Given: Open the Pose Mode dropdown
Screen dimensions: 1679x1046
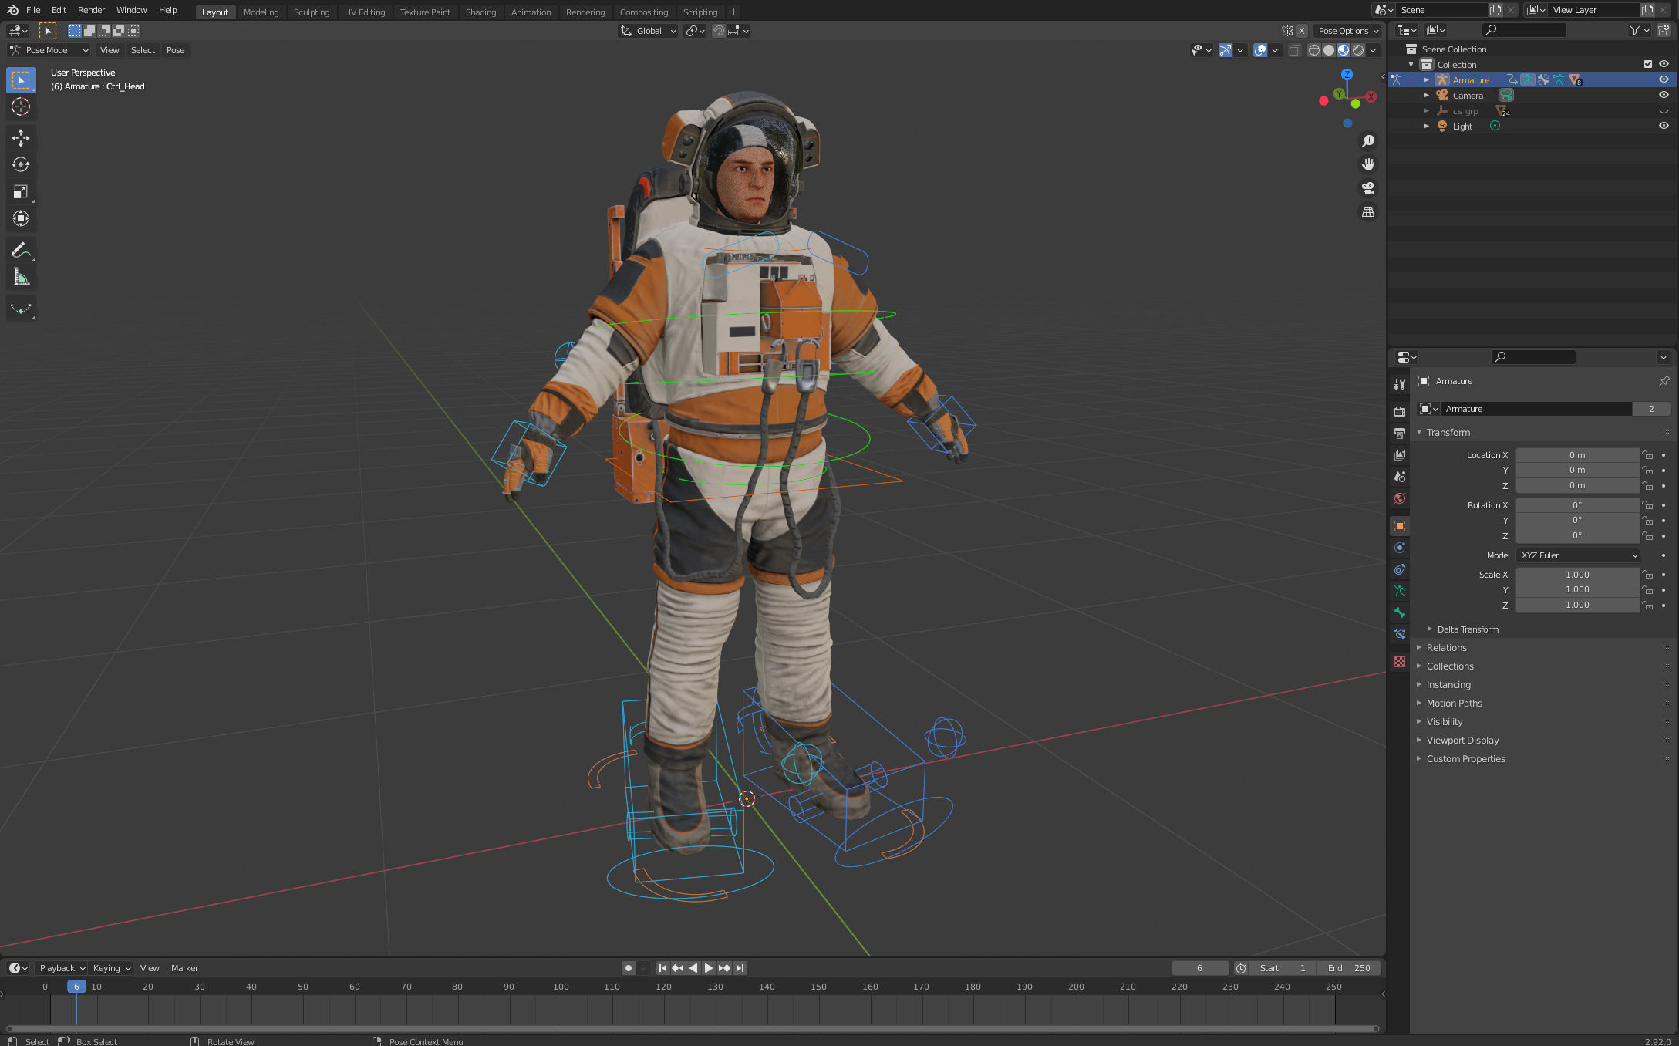Looking at the screenshot, I should (49, 50).
